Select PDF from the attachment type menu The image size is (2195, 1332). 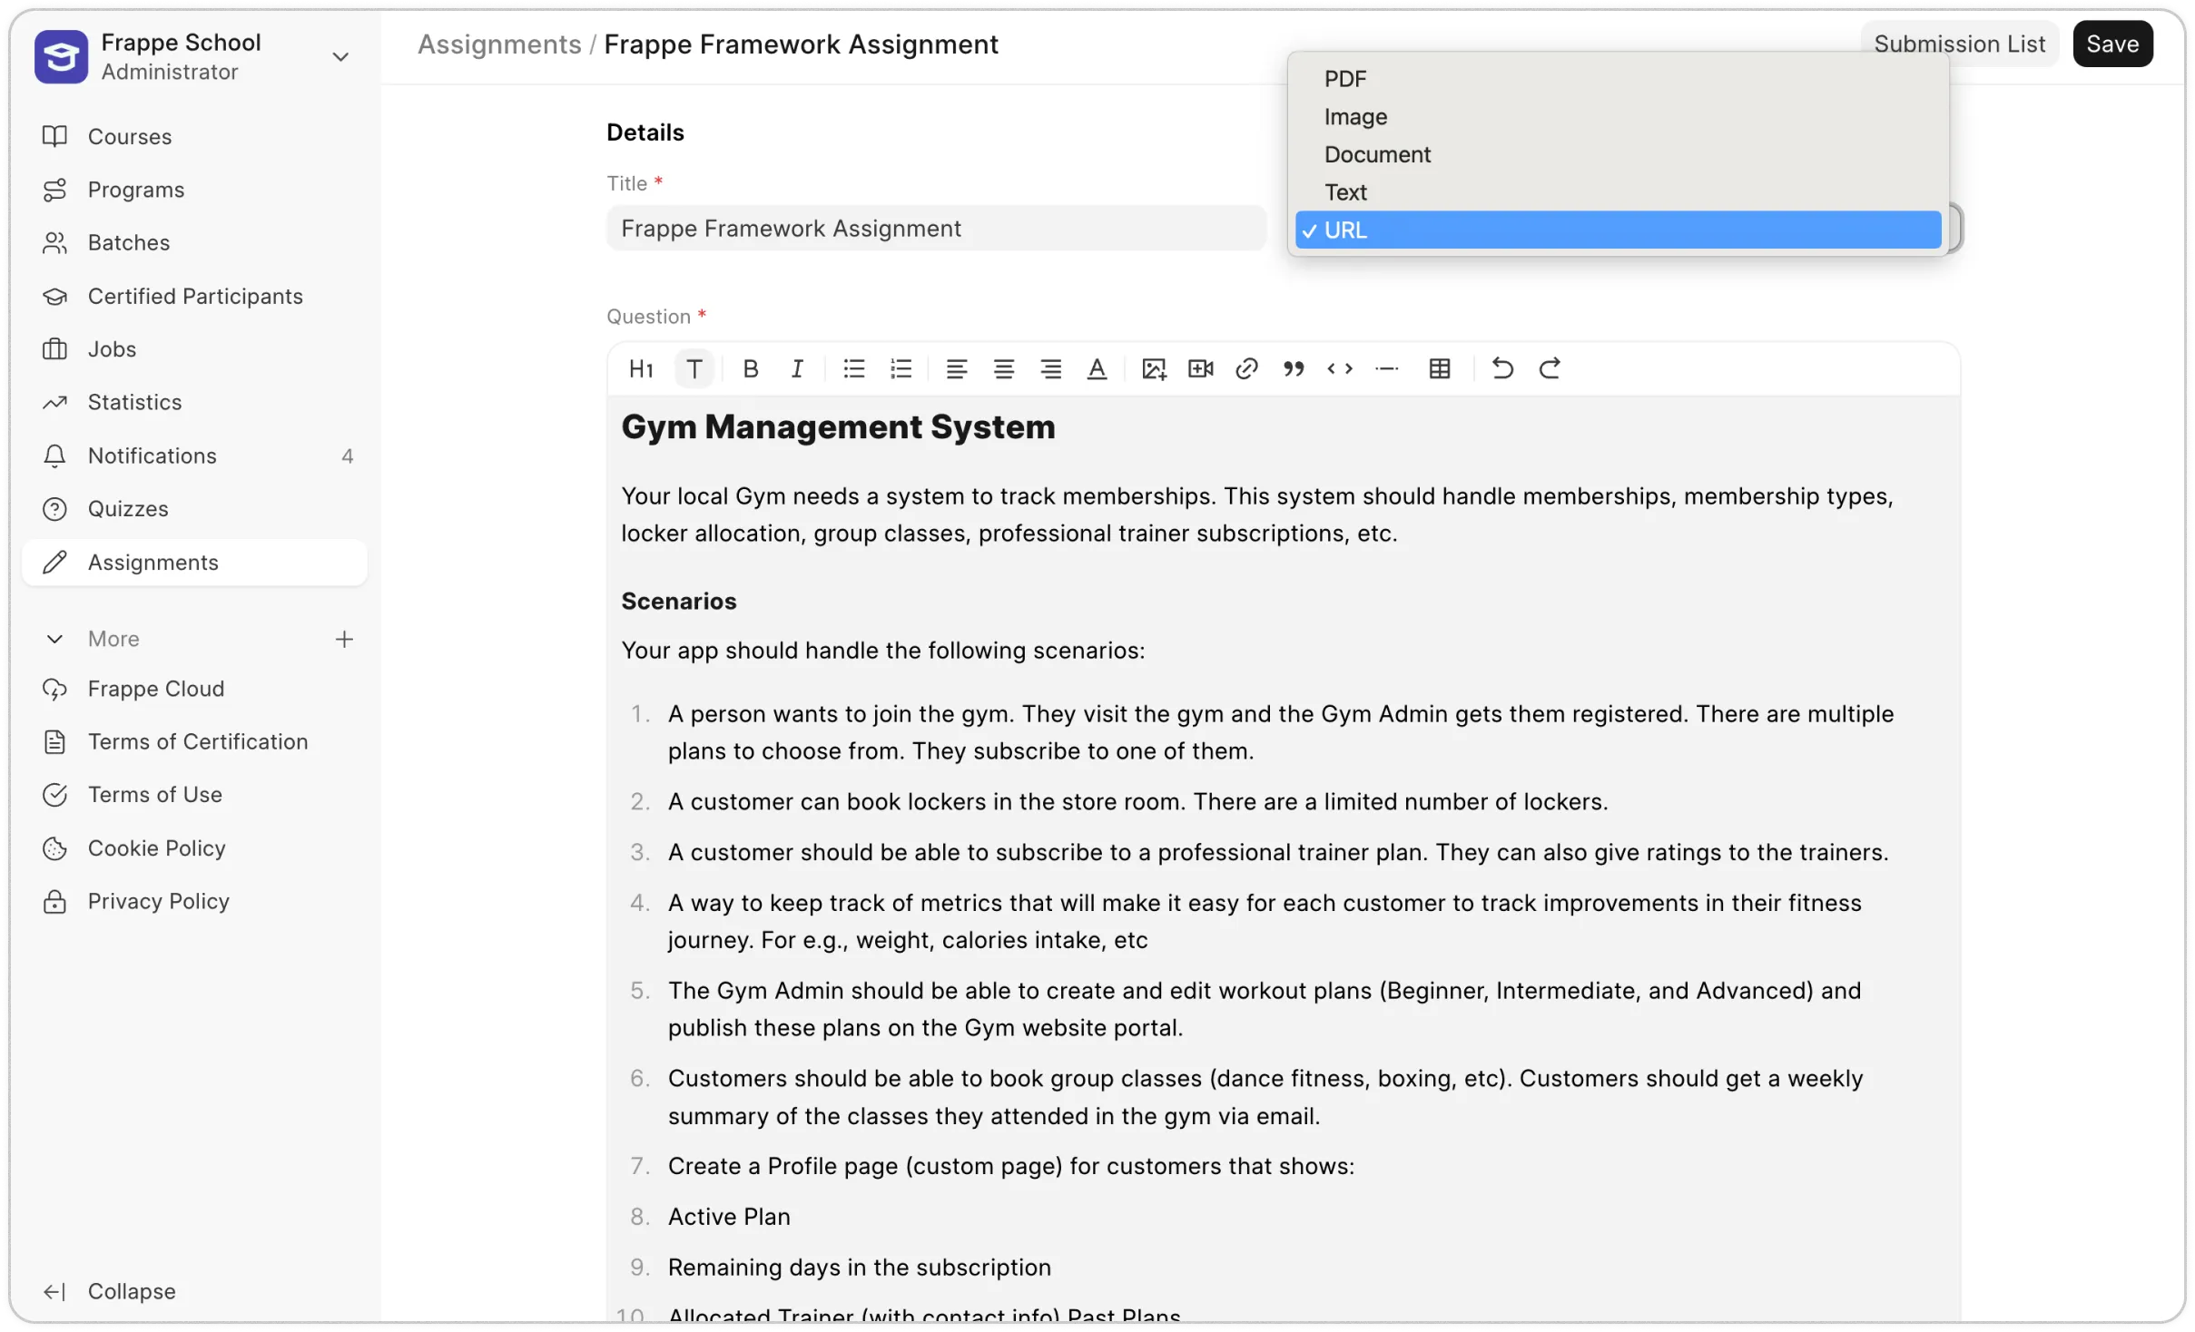(x=1344, y=79)
